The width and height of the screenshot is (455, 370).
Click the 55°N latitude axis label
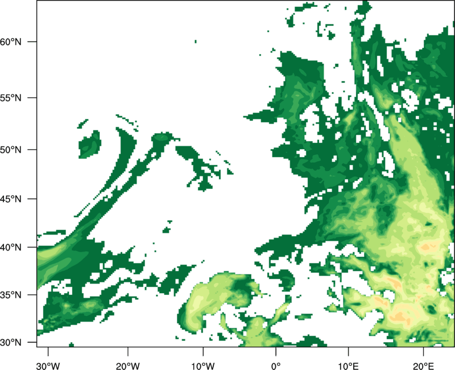[11, 98]
